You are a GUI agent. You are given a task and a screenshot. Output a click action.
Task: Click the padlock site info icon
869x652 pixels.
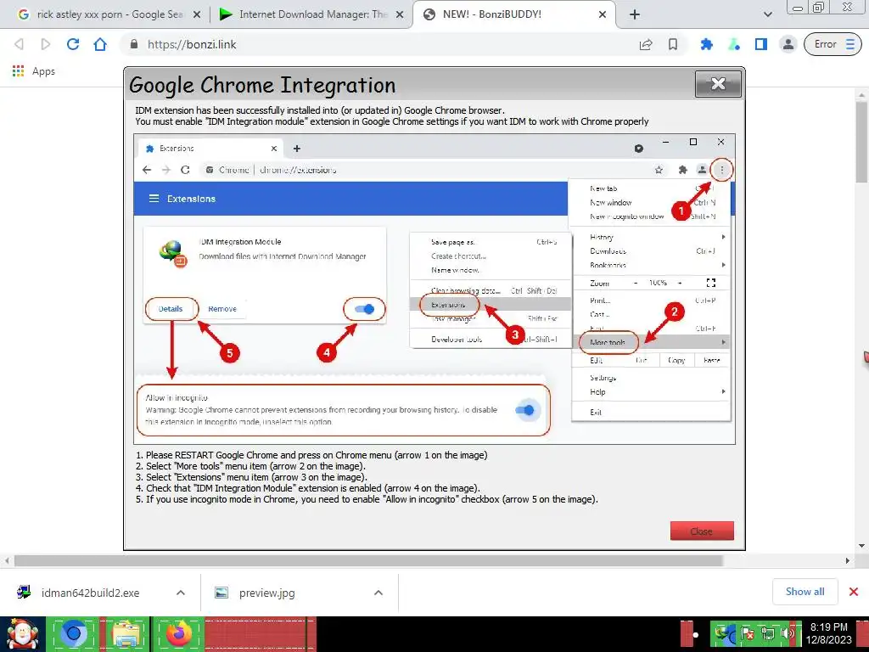click(x=133, y=44)
